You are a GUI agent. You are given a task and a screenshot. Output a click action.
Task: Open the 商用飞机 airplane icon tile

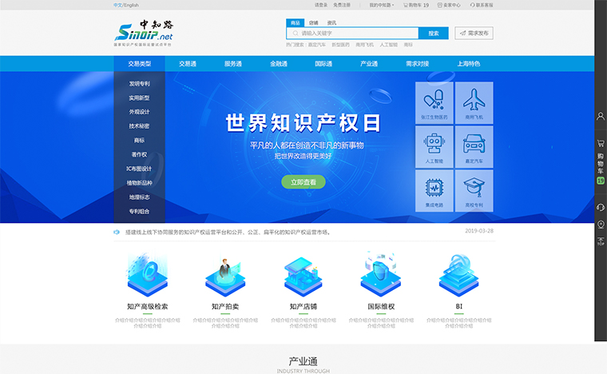[x=474, y=102]
